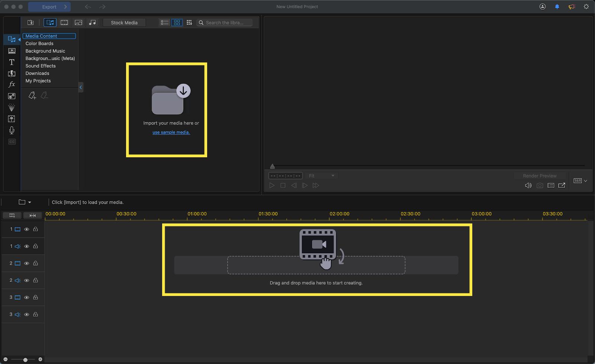Open the Fit zoom dropdown in the preview
The height and width of the screenshot is (364, 595).
tap(321, 175)
